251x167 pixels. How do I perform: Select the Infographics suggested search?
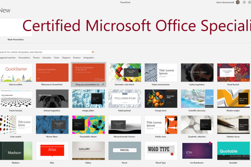89,58
